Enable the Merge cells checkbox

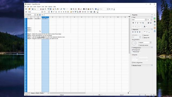143,38
